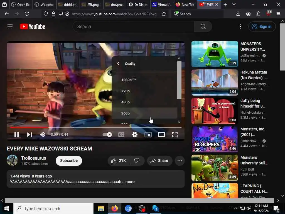Open File Explorer from taskbar
Image resolution: width=285 pixels, height=214 pixels.
point(101,208)
